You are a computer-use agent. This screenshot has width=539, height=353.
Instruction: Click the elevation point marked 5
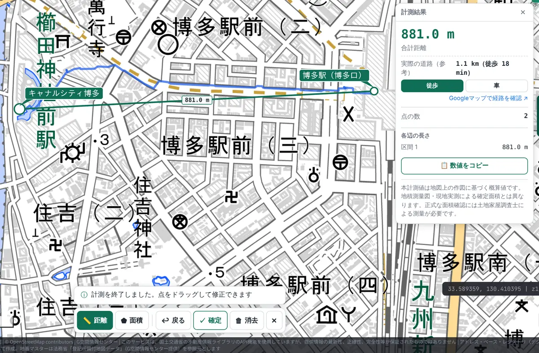[216, 272]
